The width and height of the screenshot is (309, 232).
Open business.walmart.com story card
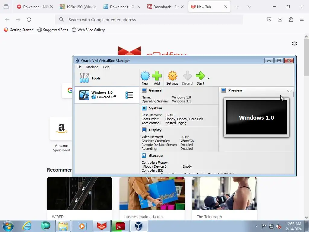(152, 198)
